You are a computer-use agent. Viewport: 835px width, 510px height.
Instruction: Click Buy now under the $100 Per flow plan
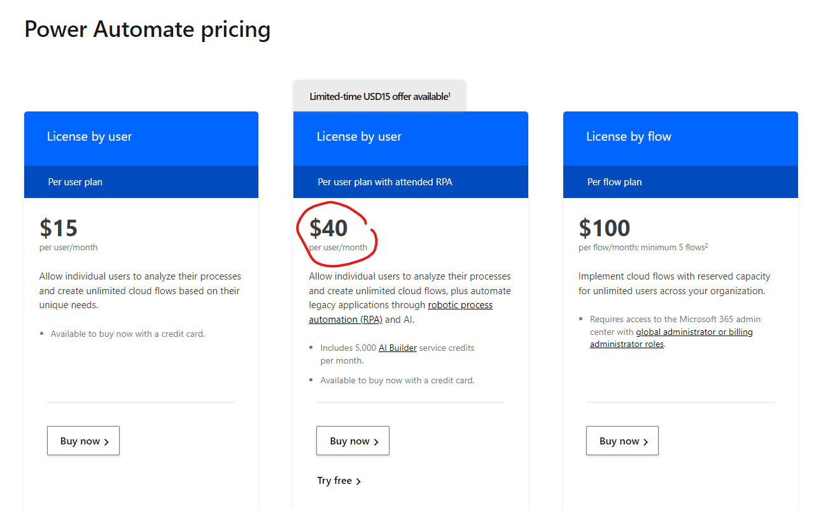pyautogui.click(x=622, y=441)
